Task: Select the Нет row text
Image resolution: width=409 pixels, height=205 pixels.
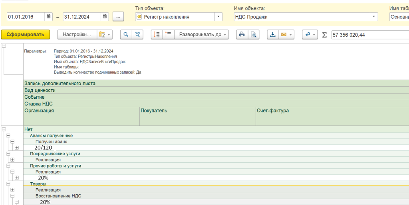Action: (28, 129)
